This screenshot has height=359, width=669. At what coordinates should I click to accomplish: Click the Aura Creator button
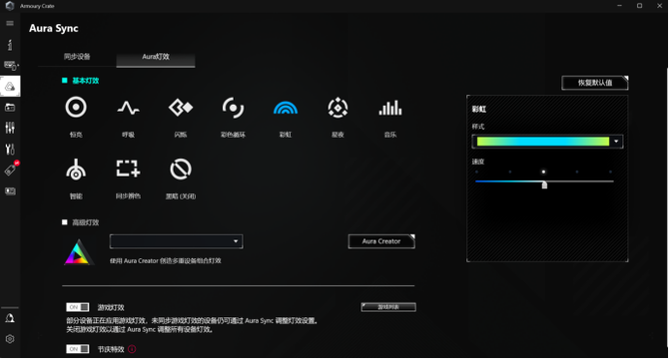[x=381, y=241]
